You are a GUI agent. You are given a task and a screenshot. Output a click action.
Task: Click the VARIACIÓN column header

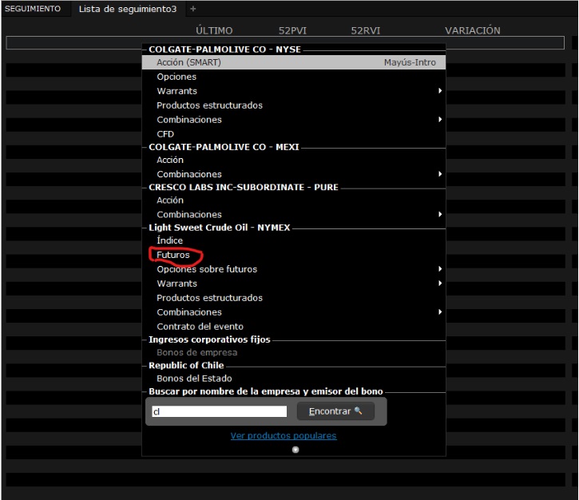click(x=472, y=30)
